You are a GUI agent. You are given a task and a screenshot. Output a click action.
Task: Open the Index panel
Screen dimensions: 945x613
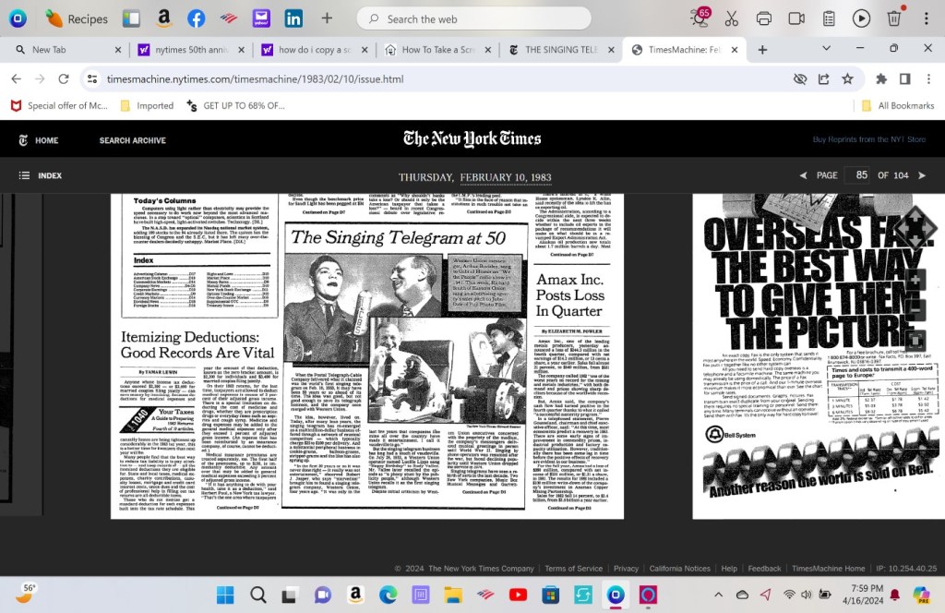pyautogui.click(x=41, y=175)
